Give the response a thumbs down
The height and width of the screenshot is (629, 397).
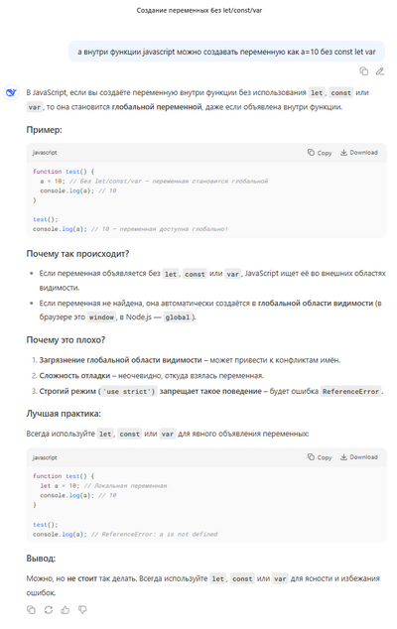point(82,610)
